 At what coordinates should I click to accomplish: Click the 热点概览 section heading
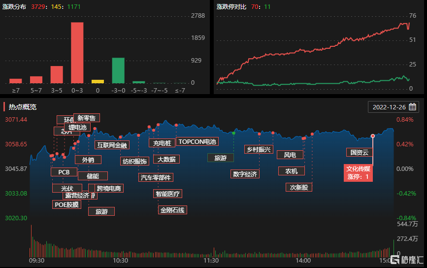[x=23, y=107]
